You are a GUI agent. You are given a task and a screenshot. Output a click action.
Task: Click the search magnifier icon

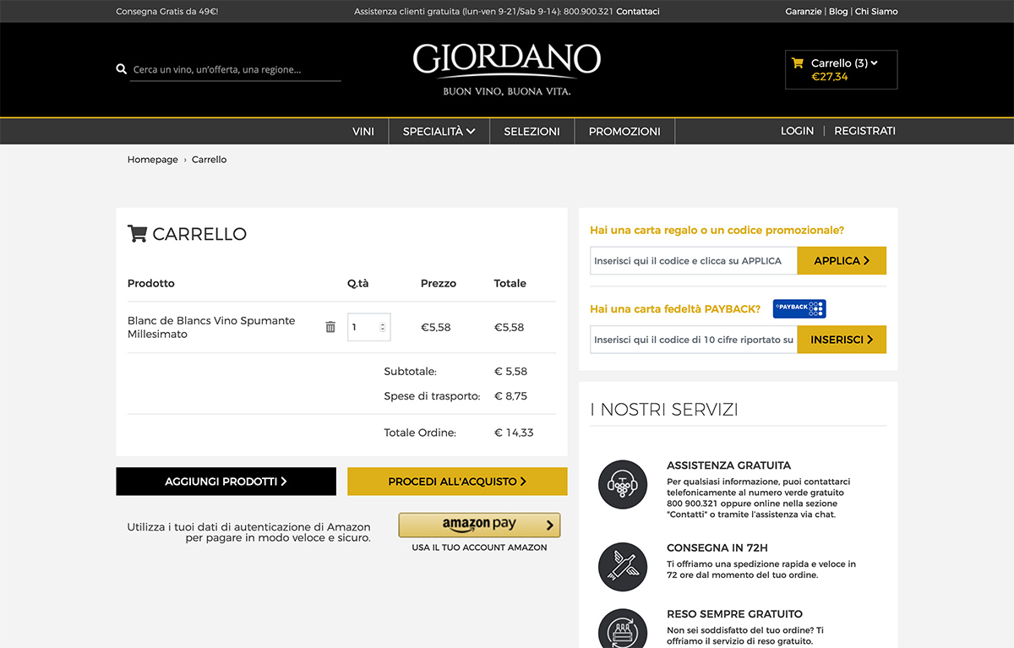[x=121, y=69]
